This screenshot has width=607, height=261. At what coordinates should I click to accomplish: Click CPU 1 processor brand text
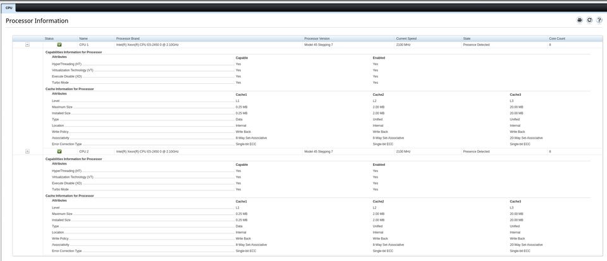tap(147, 45)
